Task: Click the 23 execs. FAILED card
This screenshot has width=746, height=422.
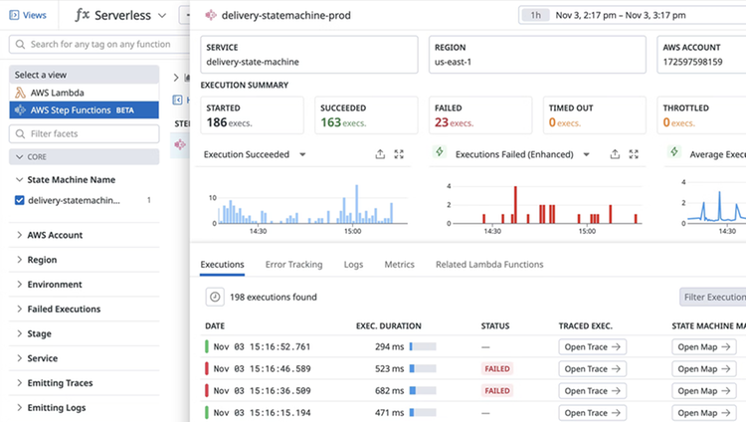Action: coord(480,115)
